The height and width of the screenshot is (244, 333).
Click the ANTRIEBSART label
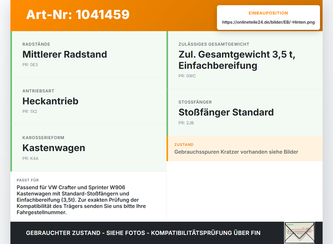[x=39, y=91]
